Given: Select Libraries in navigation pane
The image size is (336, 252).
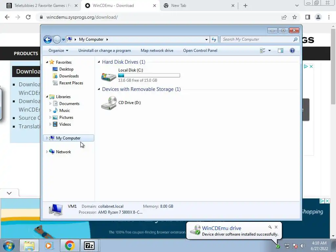Looking at the screenshot, I should [63, 97].
